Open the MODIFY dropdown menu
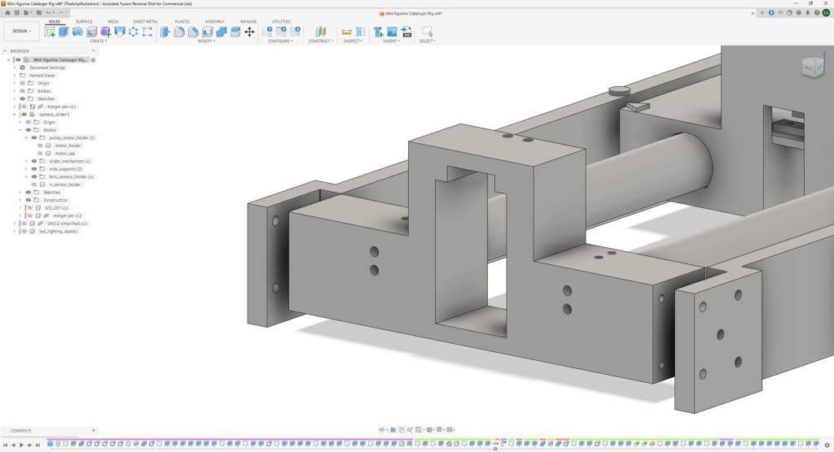 206,41
